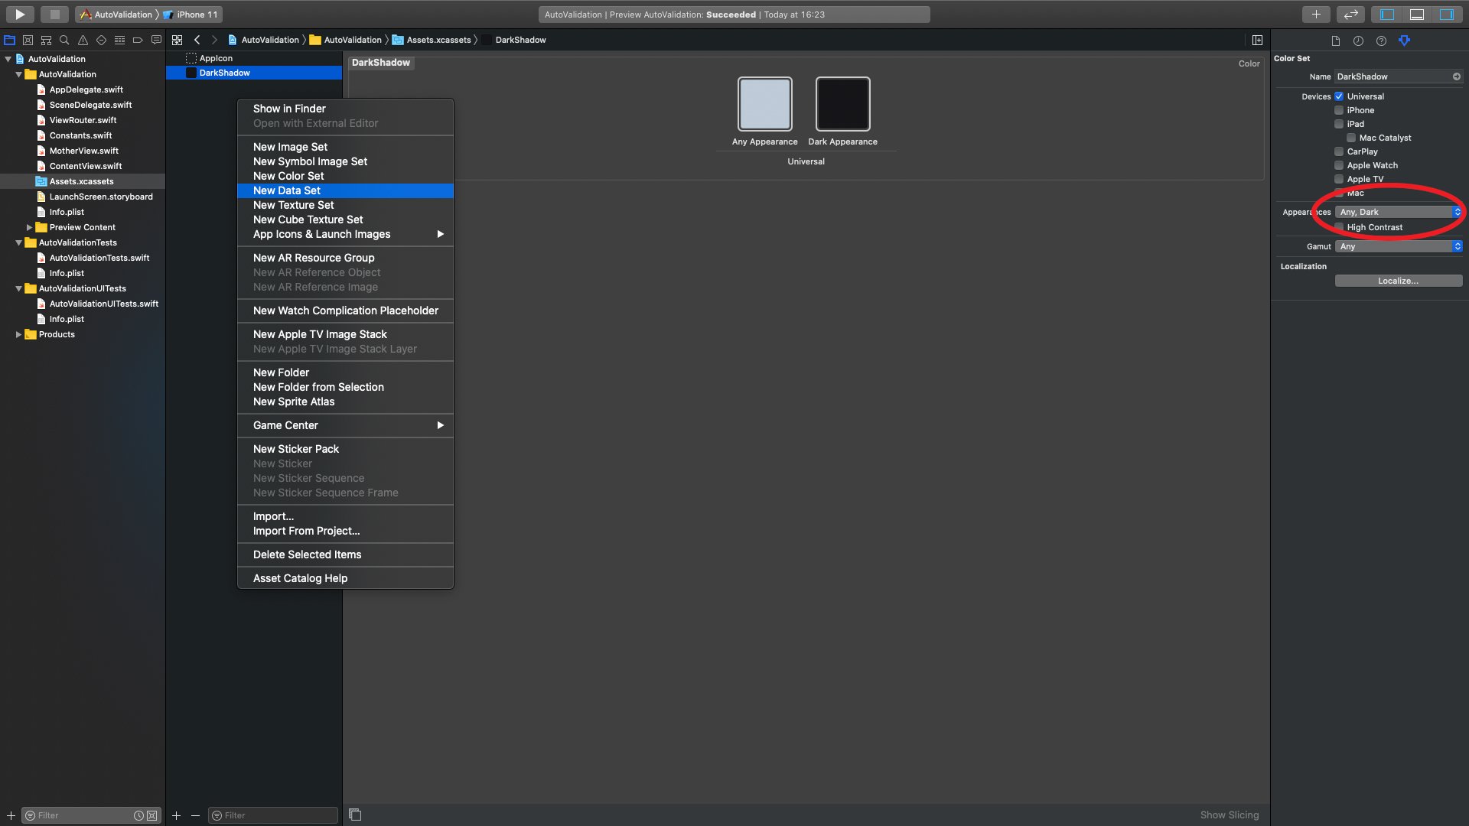Expand the Products folder
Image resolution: width=1469 pixels, height=826 pixels.
coord(18,334)
